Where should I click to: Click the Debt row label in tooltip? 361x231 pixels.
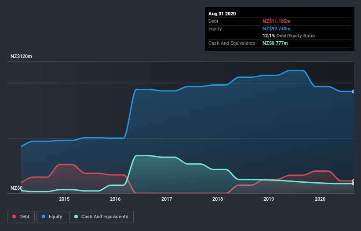[x=213, y=21]
